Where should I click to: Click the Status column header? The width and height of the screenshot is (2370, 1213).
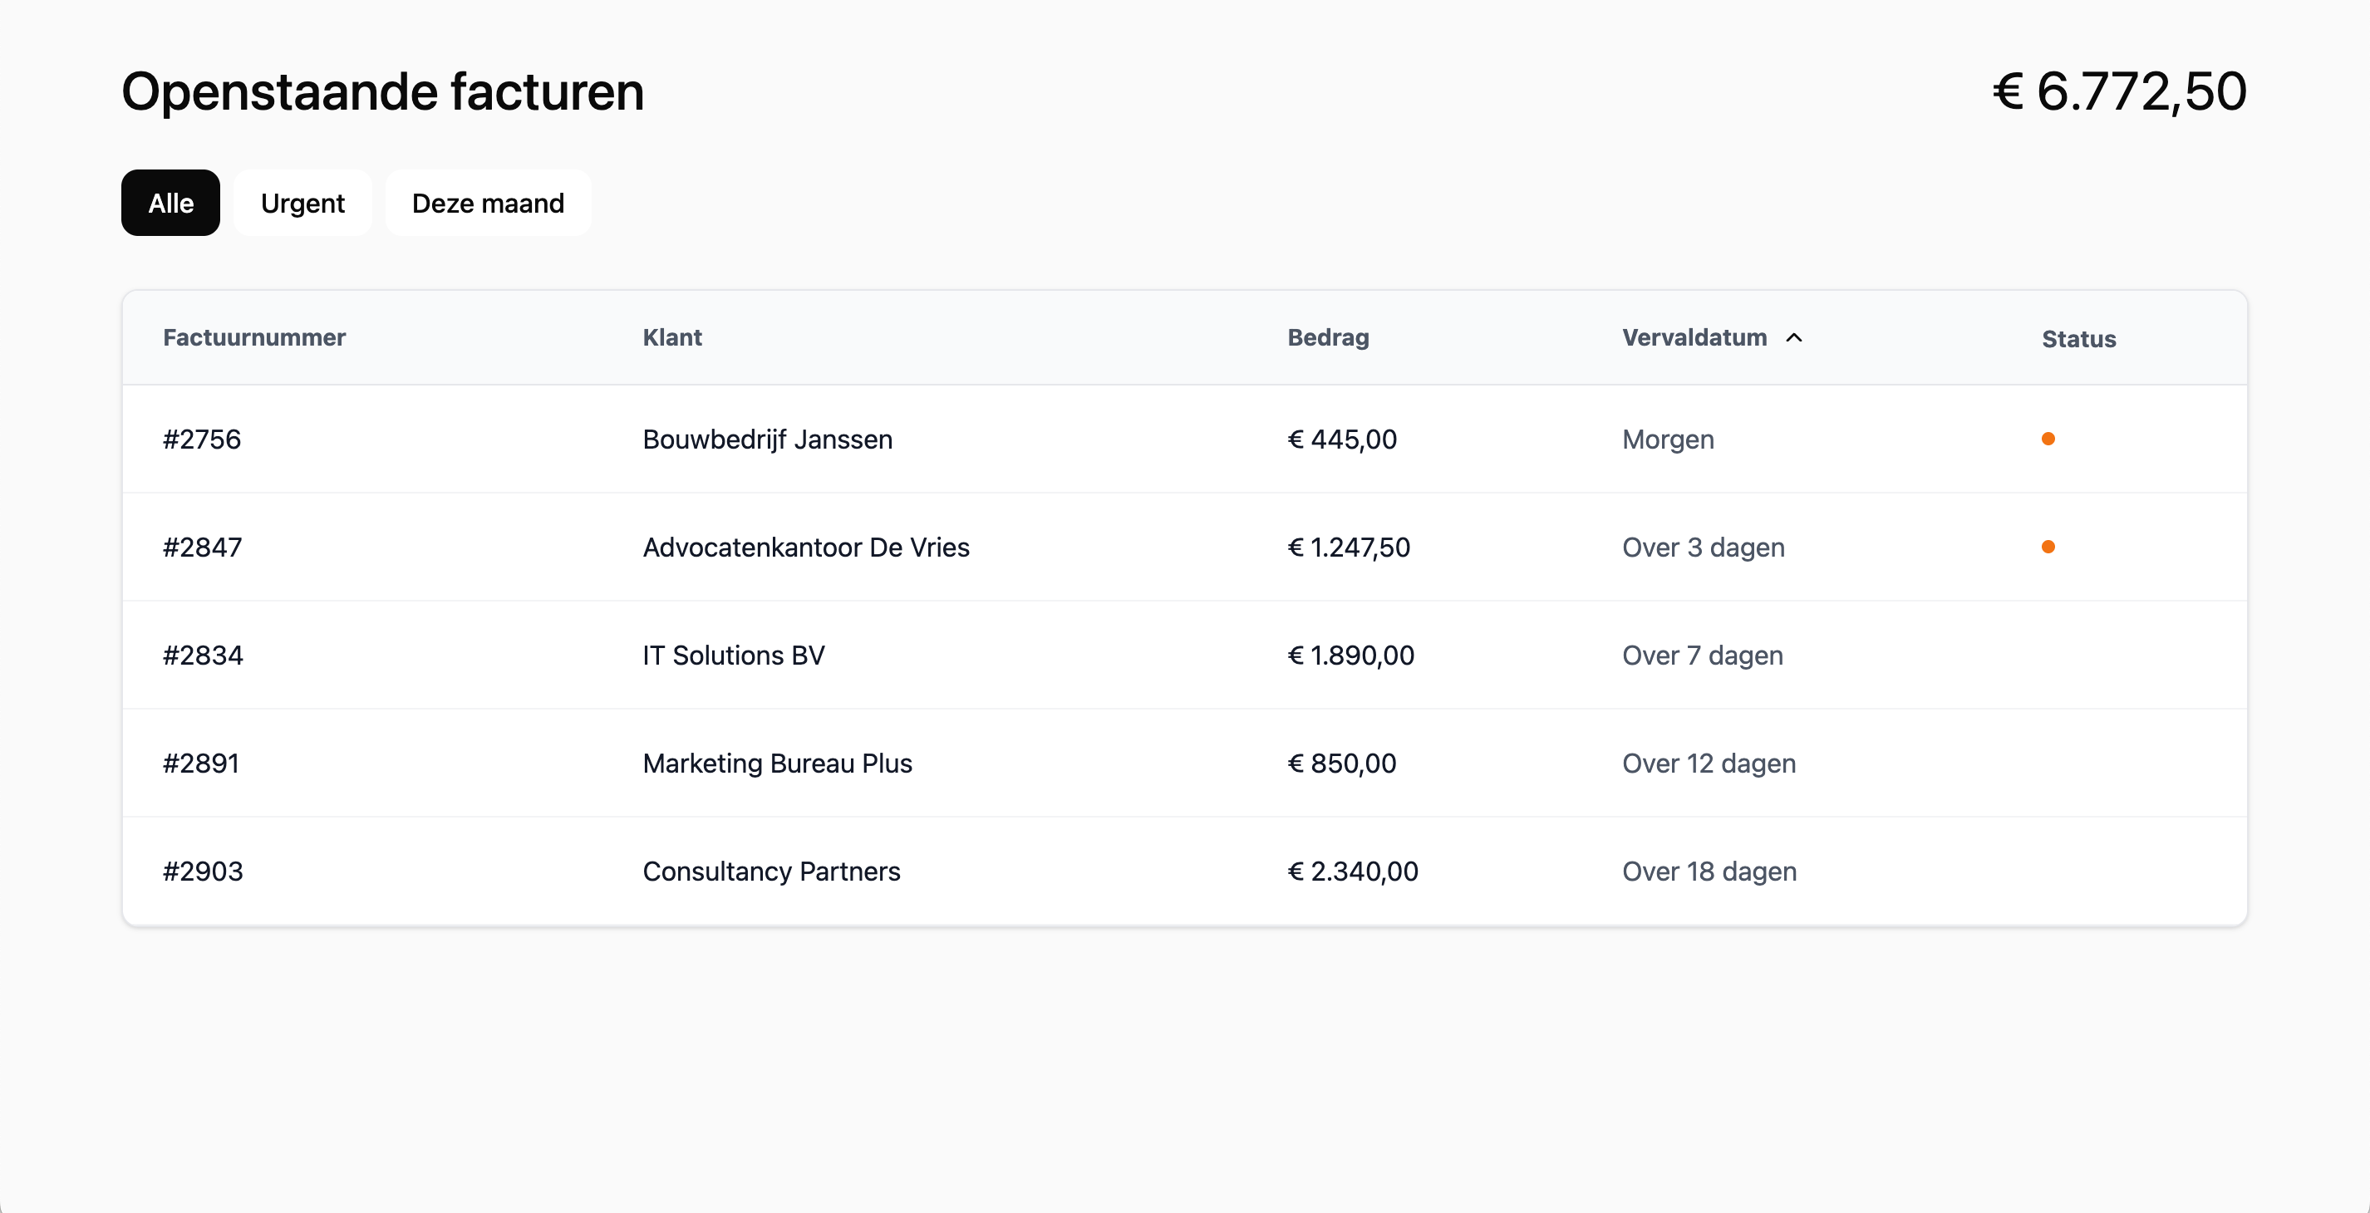[2078, 339]
